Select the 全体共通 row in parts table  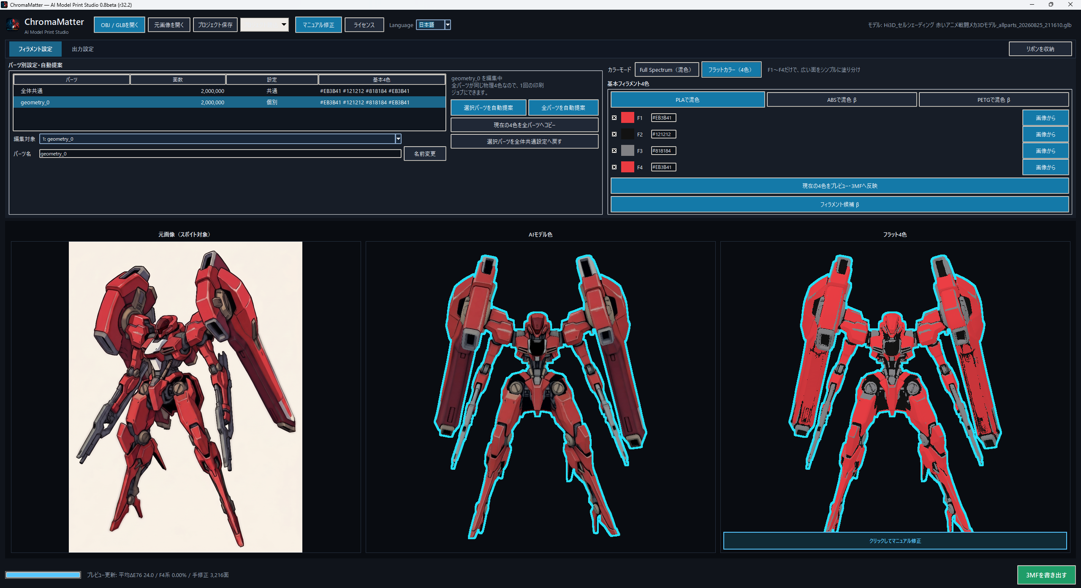tap(229, 91)
